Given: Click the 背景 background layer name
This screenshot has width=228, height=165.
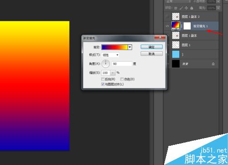Looking at the screenshot, I should 185,64.
